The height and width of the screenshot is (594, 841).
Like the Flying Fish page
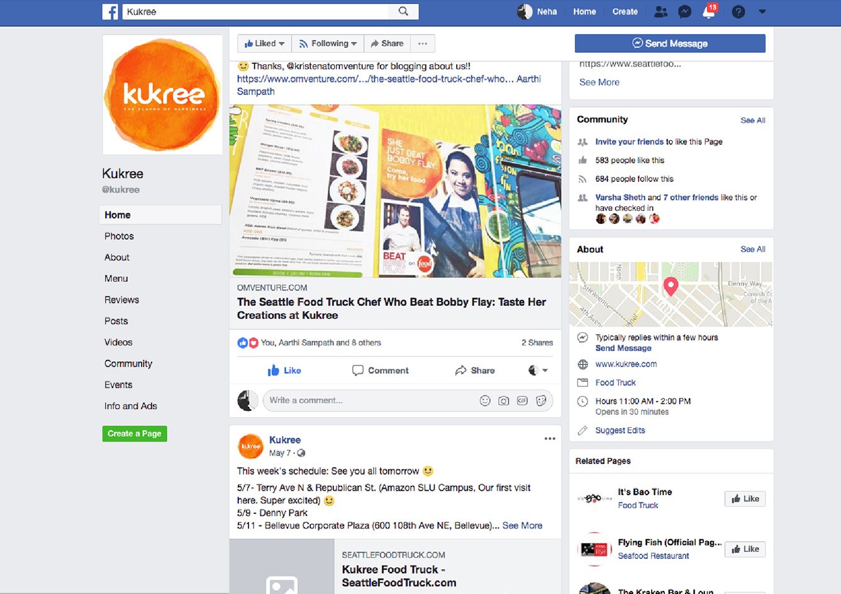tap(745, 549)
